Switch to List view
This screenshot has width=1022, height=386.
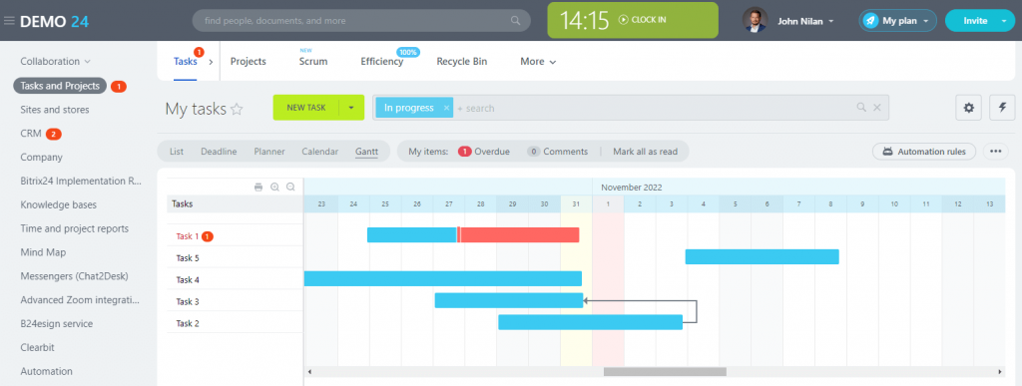pyautogui.click(x=177, y=152)
